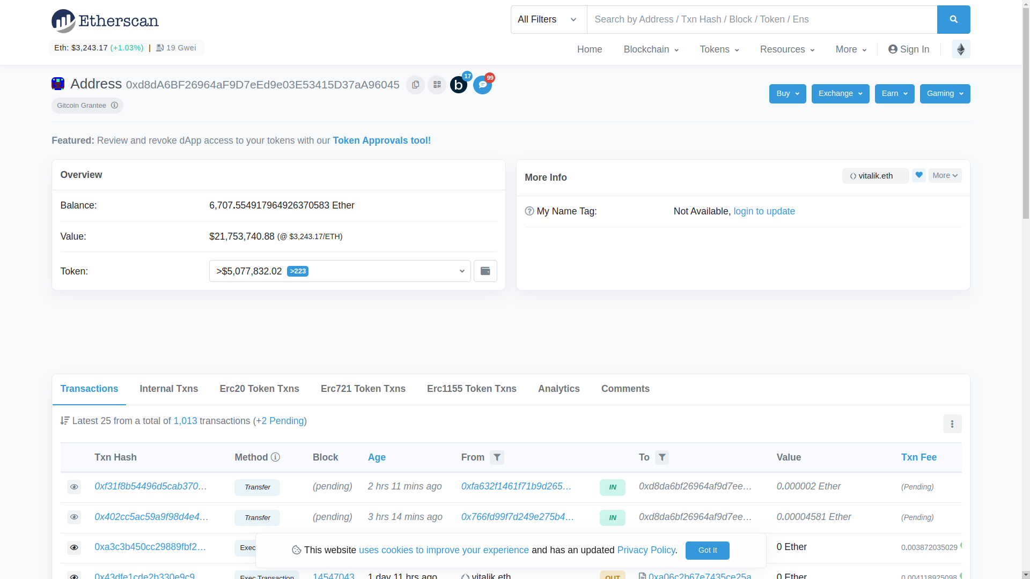1030x579 pixels.
Task: Open the chat bubble icon with badge 99
Action: coord(482,85)
